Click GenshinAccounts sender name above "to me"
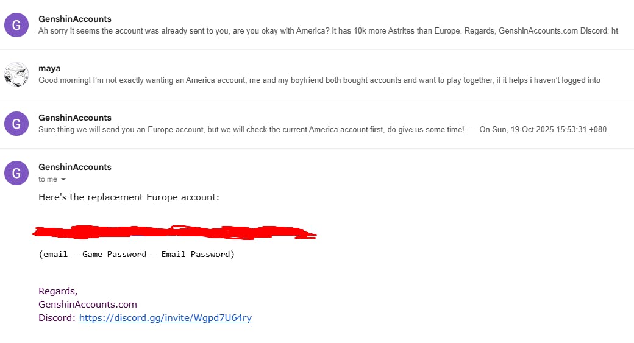The width and height of the screenshot is (634, 343). (75, 167)
